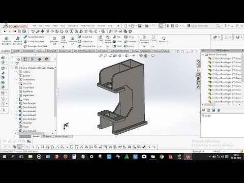Expand the History node
Image resolution: width=244 pixels, height=183 pixels.
[x=16, y=72]
